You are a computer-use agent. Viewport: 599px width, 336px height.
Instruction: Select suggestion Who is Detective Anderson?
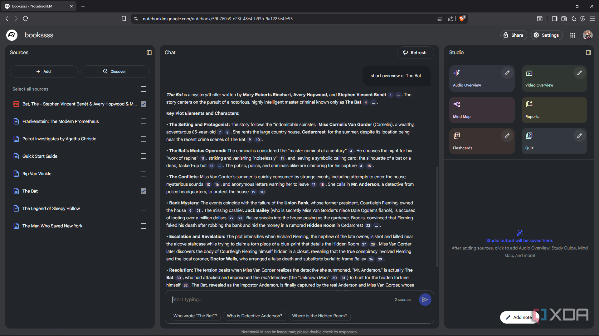(x=254, y=316)
